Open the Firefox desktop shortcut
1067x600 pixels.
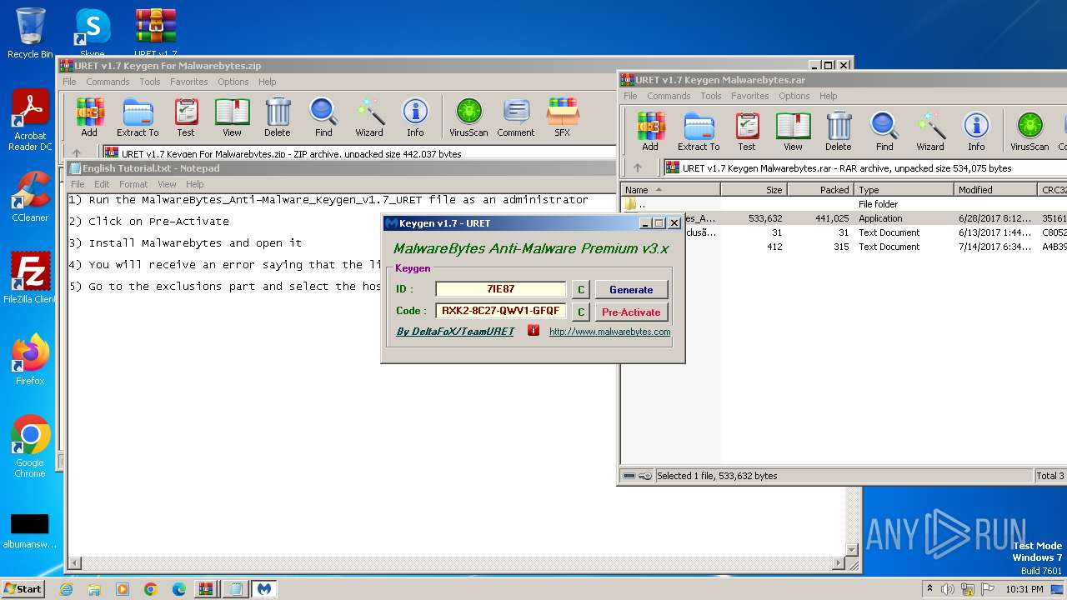(x=30, y=360)
